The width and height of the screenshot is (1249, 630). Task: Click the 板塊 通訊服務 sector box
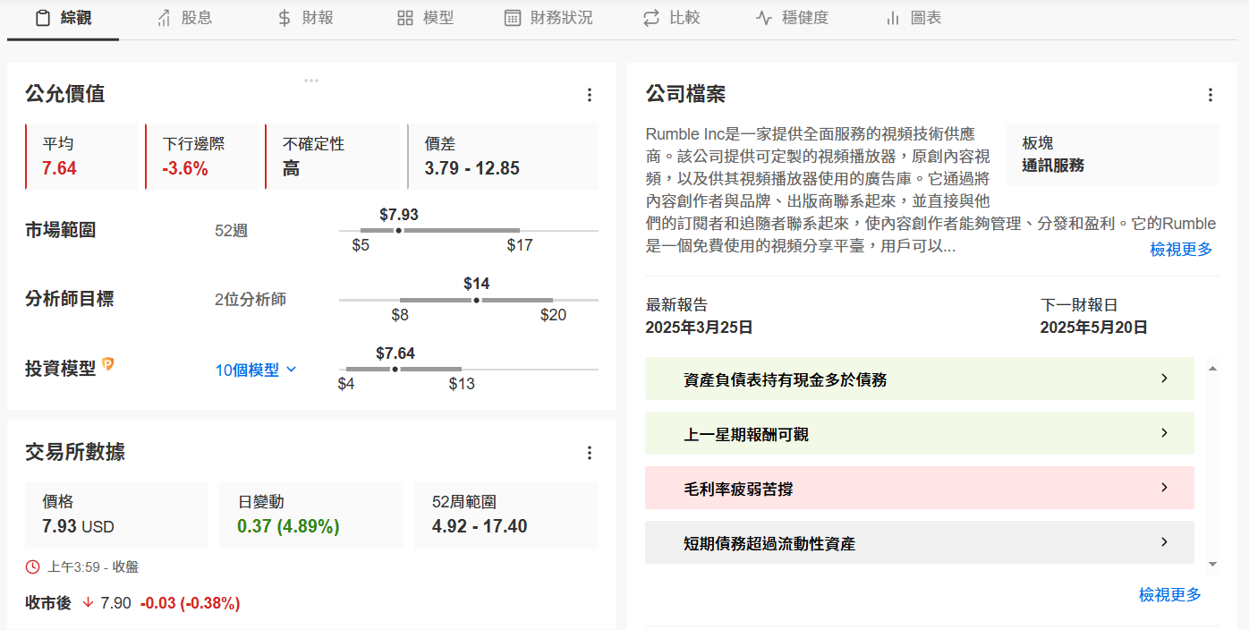click(x=1113, y=155)
